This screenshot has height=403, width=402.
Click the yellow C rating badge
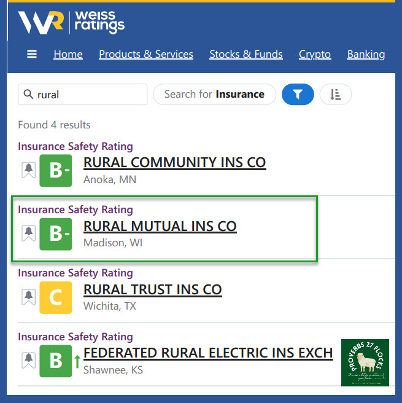(55, 297)
